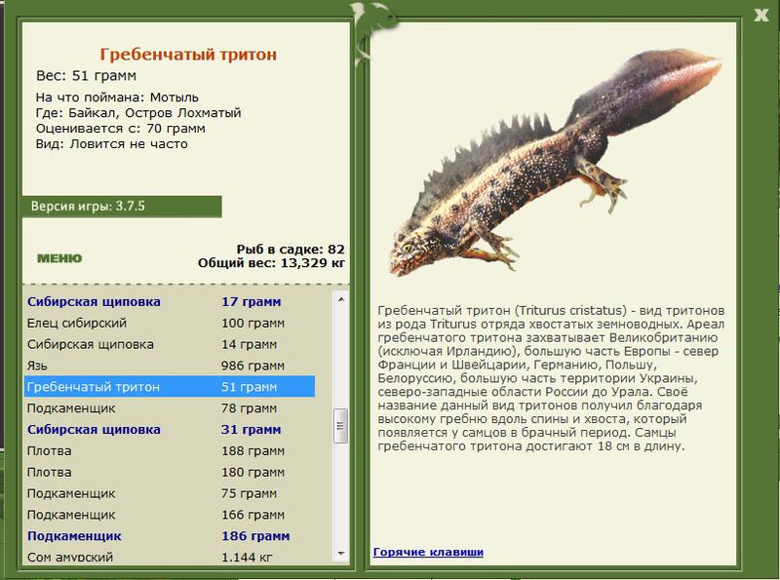
Task: Select the bold Подкаменщик 186 грамм row
Action: pyautogui.click(x=170, y=536)
